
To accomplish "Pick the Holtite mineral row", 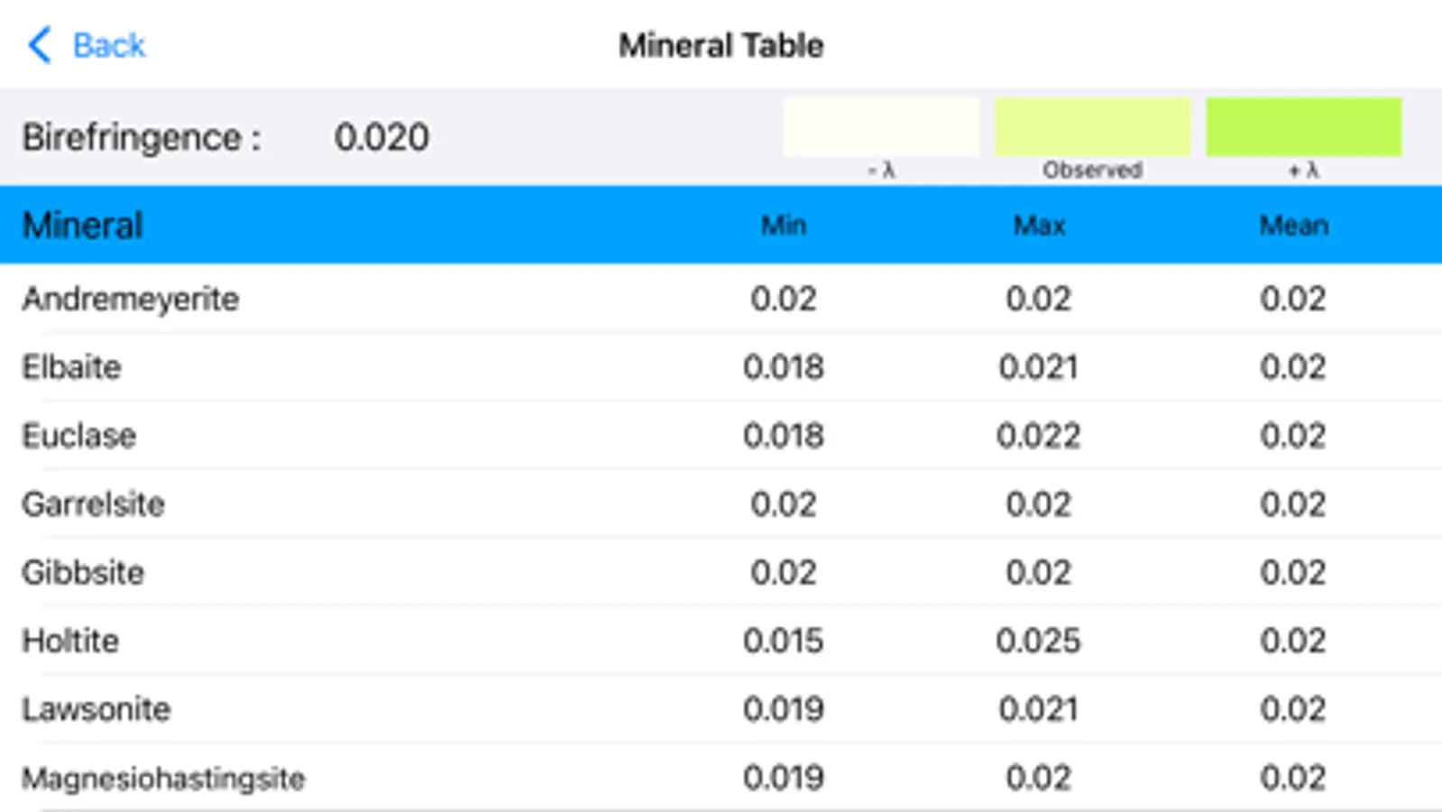I will point(70,641).
